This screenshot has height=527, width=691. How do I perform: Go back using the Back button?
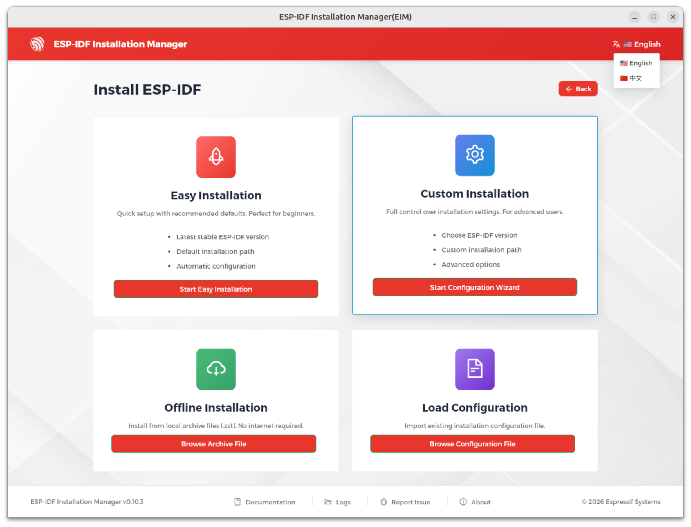(x=578, y=89)
